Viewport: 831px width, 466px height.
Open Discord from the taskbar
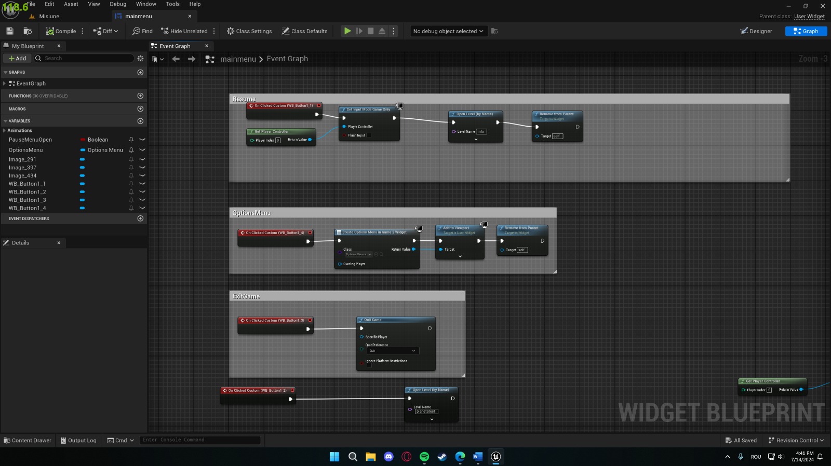point(388,457)
